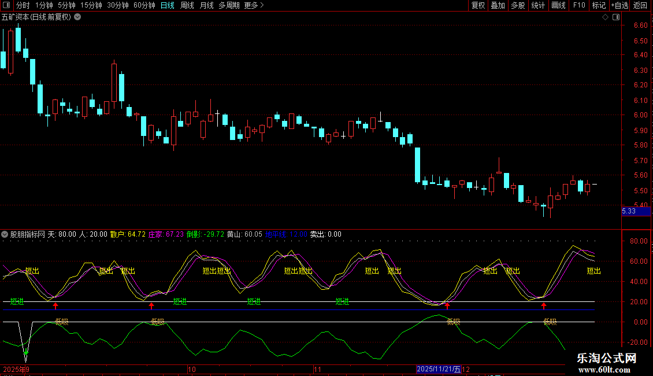This screenshot has width=653, height=376.
Task: Switch to 月线 monthly chart
Action: [206, 6]
